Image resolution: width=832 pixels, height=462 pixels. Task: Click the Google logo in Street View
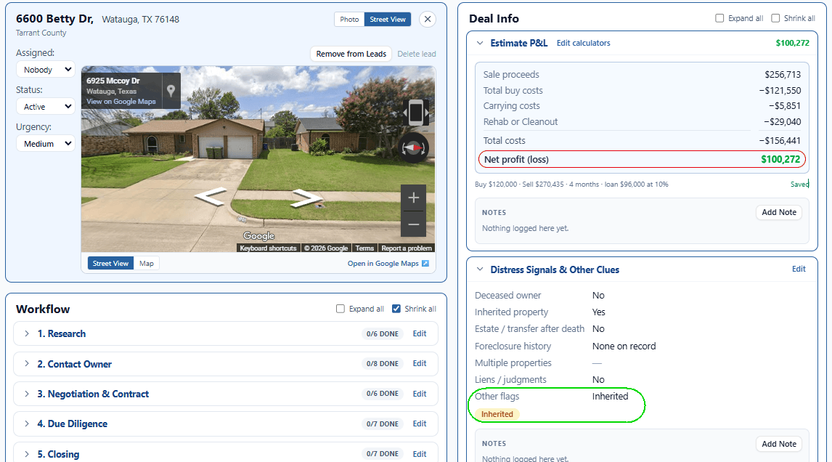point(259,236)
